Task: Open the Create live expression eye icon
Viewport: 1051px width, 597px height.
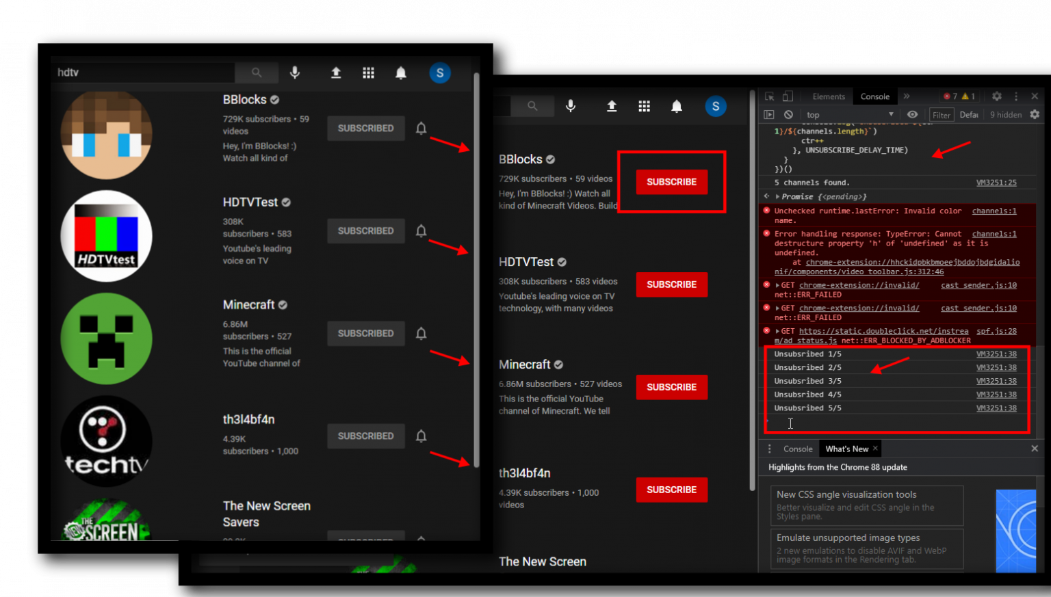Action: point(913,114)
